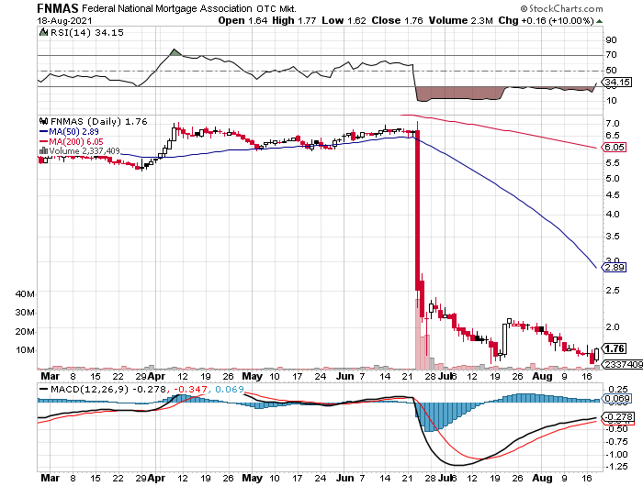Click the 7.0 price axis label
The width and height of the screenshot is (643, 486).
(x=613, y=123)
